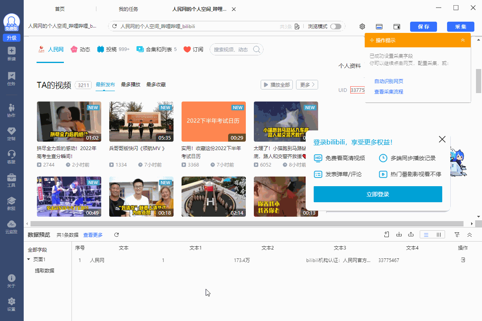
Task: Close the 人民网的个人空间 tab
Action: click(234, 9)
